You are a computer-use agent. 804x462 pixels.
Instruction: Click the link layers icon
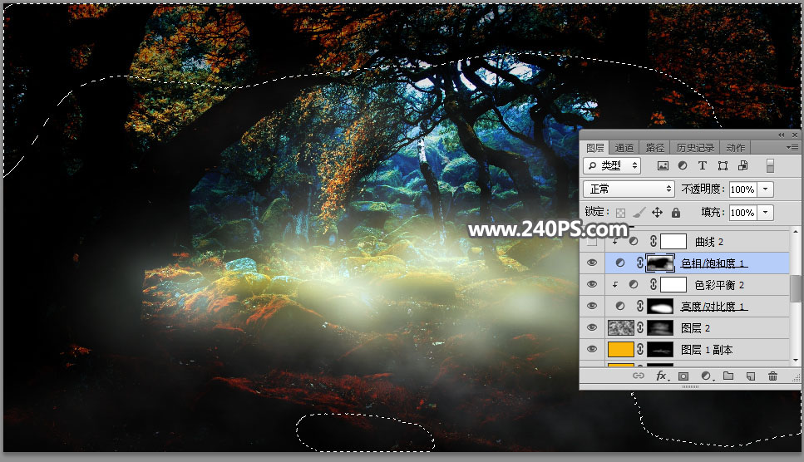638,376
